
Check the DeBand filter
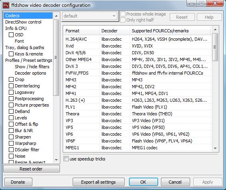(x=11, y=111)
